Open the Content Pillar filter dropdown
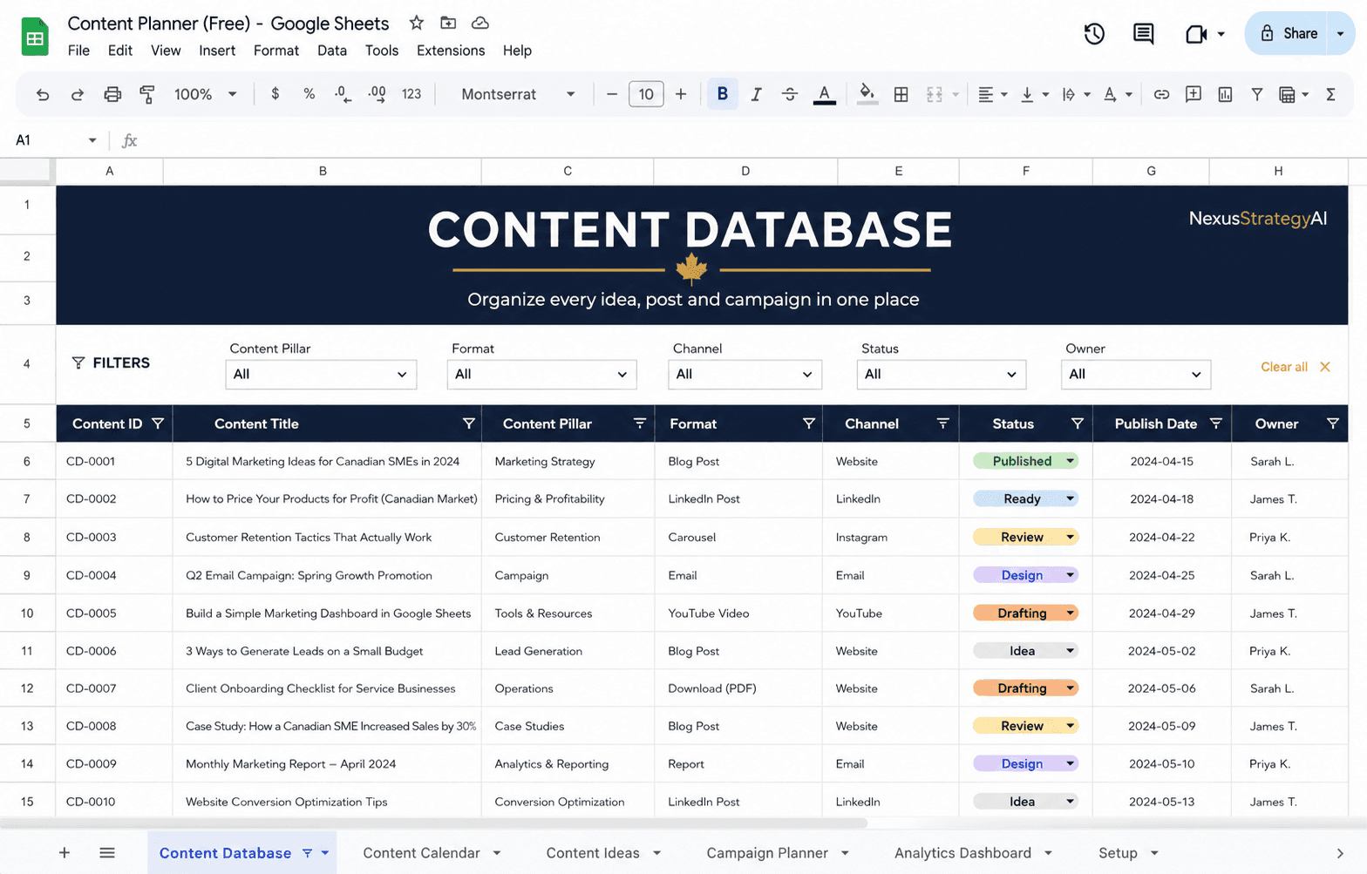 pos(321,374)
